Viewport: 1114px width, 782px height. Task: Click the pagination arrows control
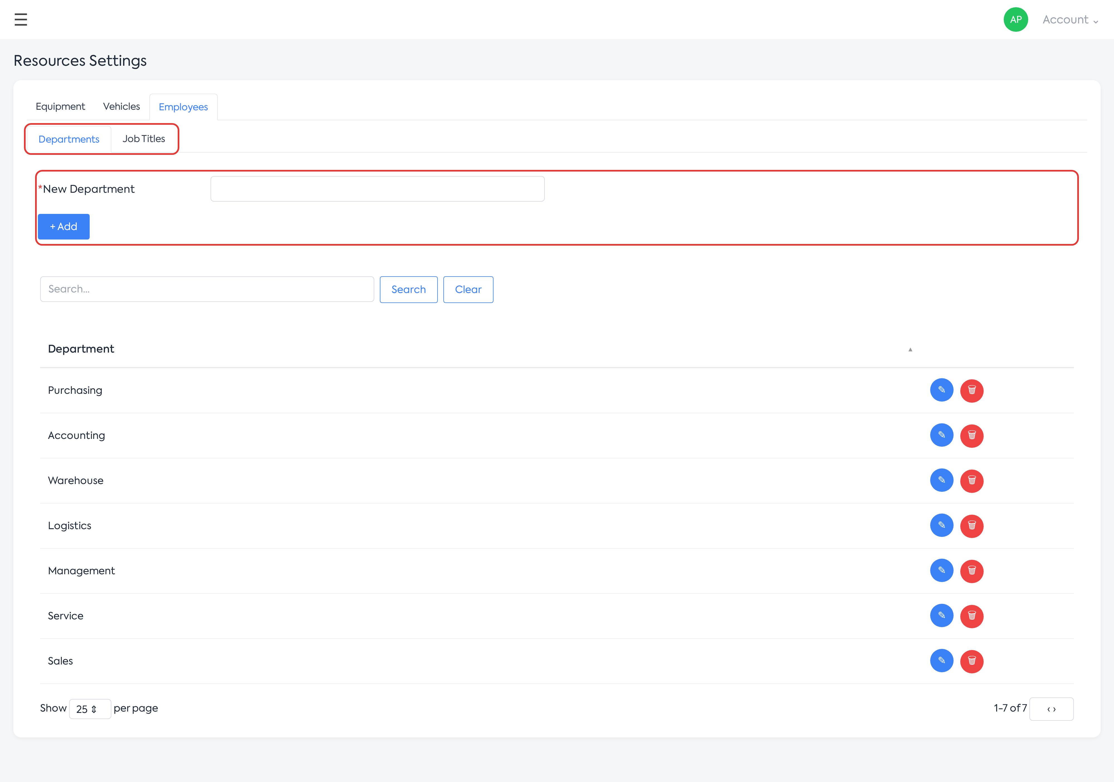(1051, 709)
